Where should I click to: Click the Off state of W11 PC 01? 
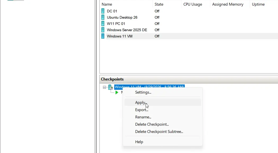(157, 24)
